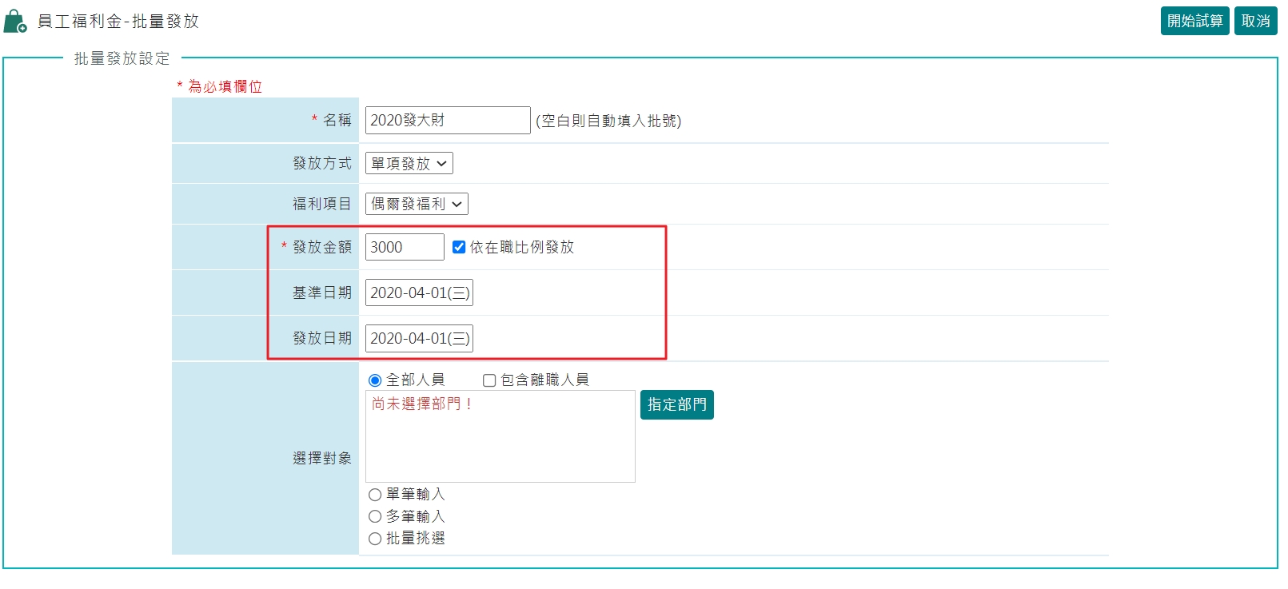Open the 基準日期 date field
The height and width of the screenshot is (589, 1288).
[x=419, y=293]
